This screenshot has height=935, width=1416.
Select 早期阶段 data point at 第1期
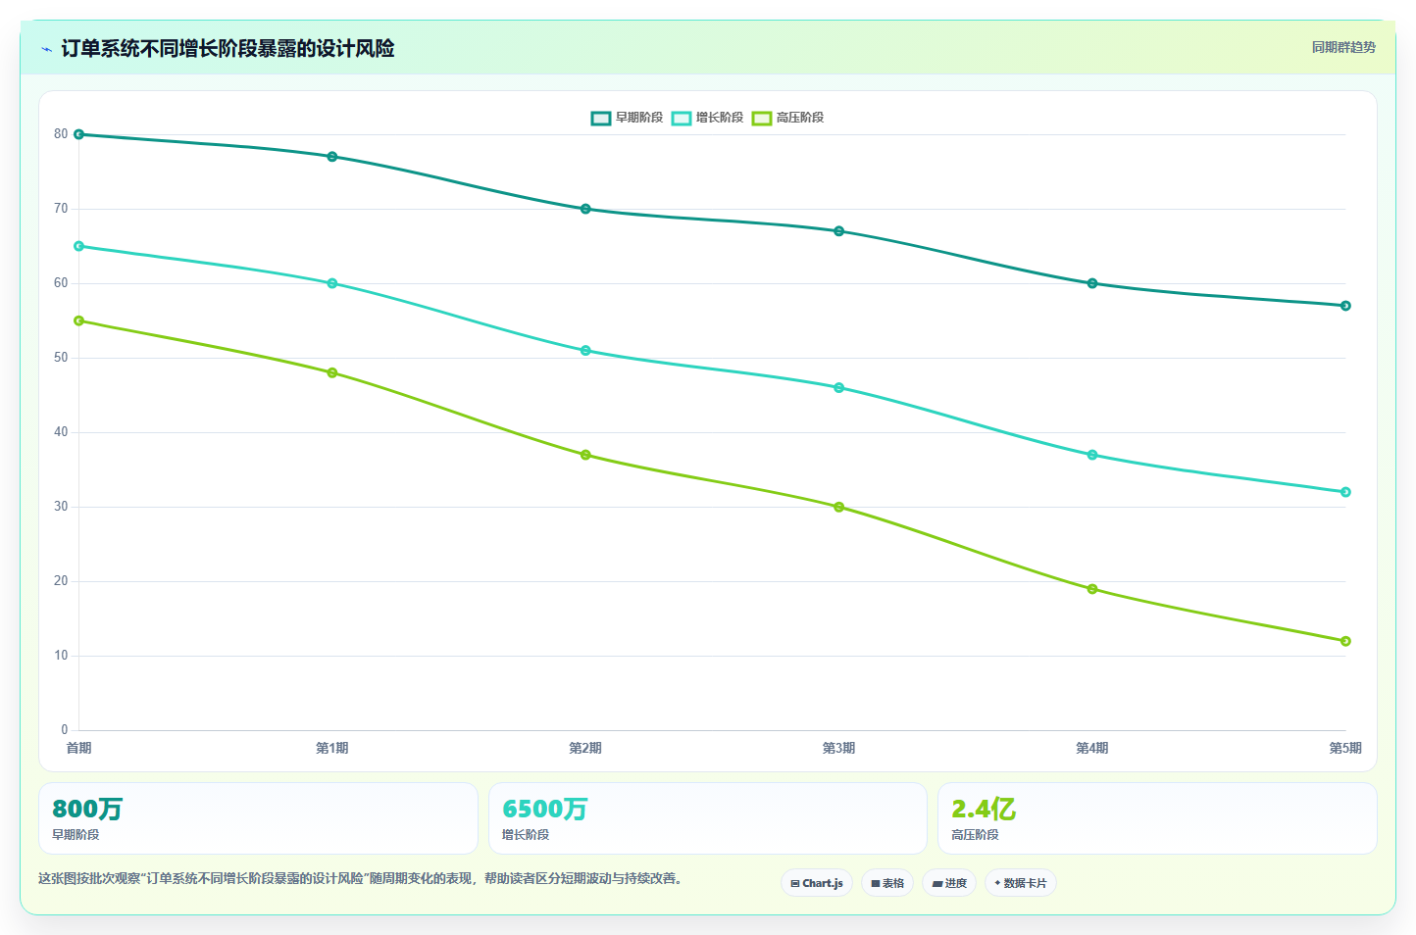(x=332, y=157)
